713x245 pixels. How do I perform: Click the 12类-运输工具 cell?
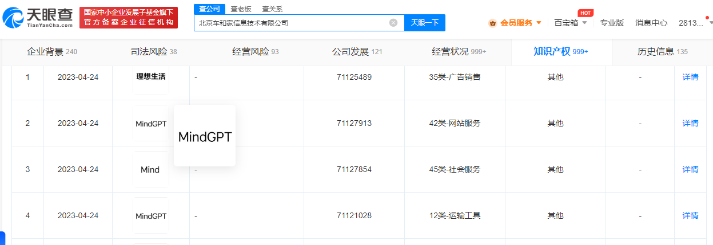click(455, 215)
